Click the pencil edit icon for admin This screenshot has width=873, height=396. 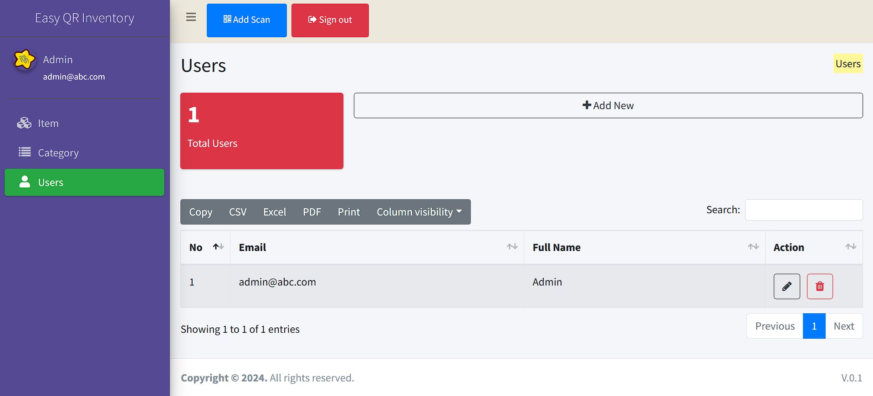pos(786,286)
